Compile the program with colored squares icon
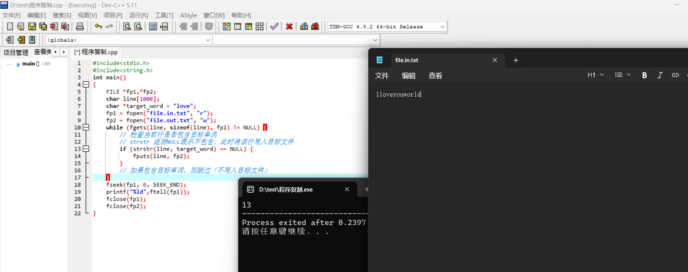 (226, 26)
